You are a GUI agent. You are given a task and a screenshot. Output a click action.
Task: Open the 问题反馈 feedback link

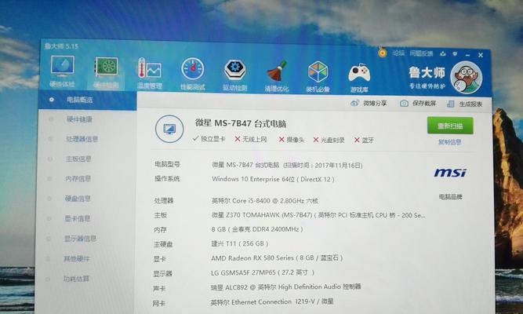[421, 53]
